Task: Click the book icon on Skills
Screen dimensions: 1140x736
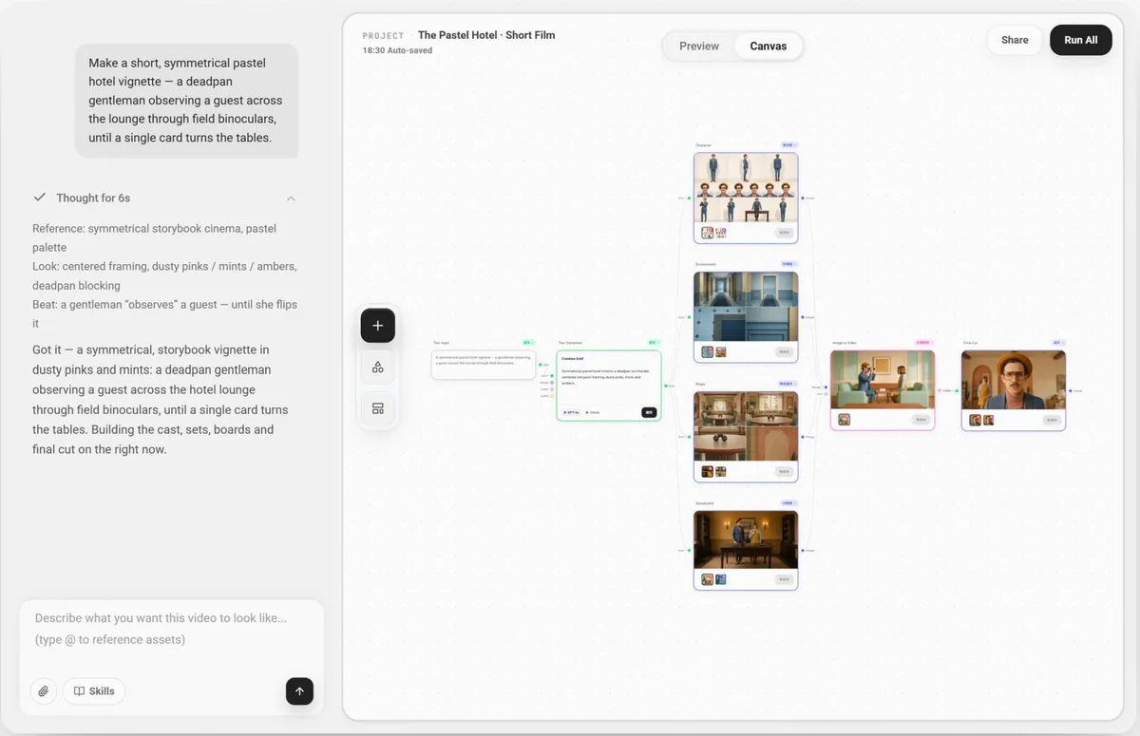Action: [80, 691]
